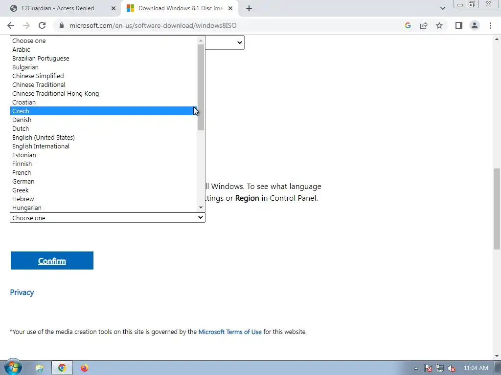Click the language list scrollbar thumb
Image resolution: width=501 pixels, height=375 pixels.
tap(201, 87)
